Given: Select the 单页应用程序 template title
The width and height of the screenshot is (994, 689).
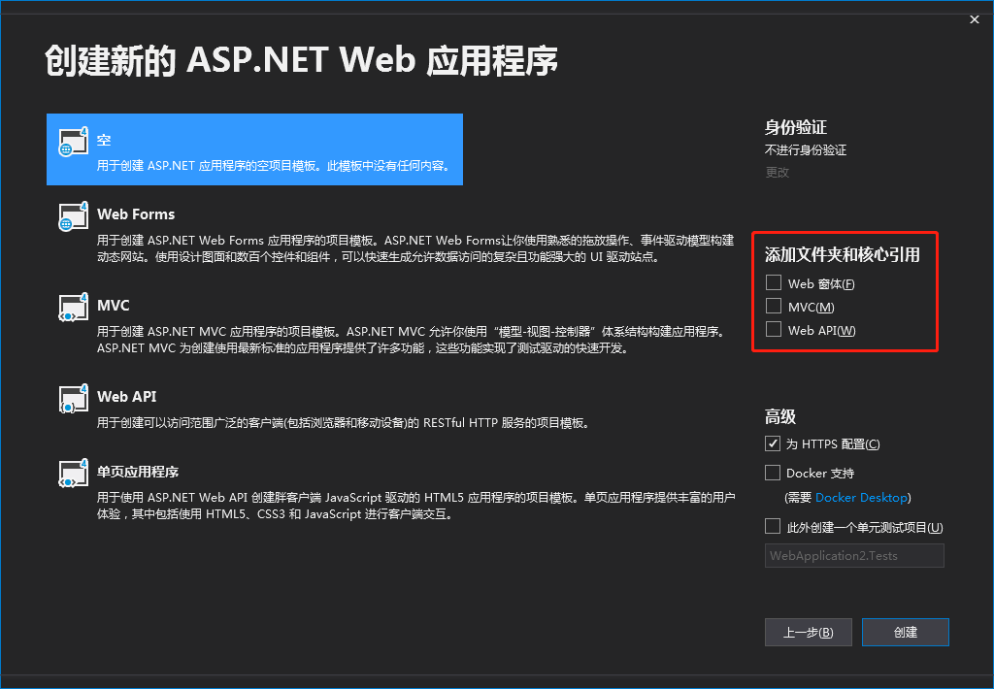Looking at the screenshot, I should [138, 472].
